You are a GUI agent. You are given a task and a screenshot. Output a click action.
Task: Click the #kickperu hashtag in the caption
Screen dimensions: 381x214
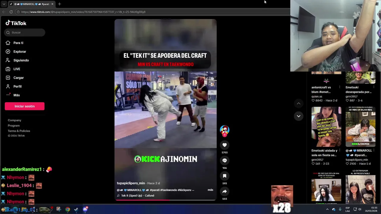pyautogui.click(x=185, y=190)
